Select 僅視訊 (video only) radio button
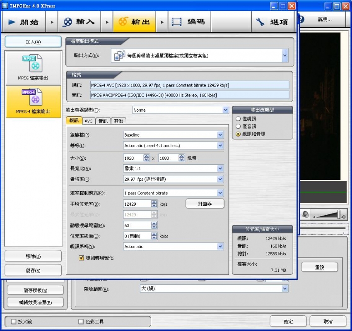The height and width of the screenshot is (331, 352). pyautogui.click(x=238, y=119)
